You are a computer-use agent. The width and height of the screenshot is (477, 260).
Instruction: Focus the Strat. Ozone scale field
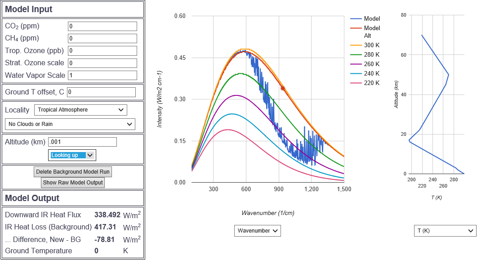tap(102, 63)
